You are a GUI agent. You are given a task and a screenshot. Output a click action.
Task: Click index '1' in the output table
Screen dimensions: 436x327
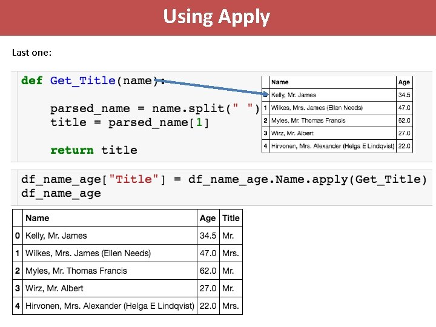[18, 253]
